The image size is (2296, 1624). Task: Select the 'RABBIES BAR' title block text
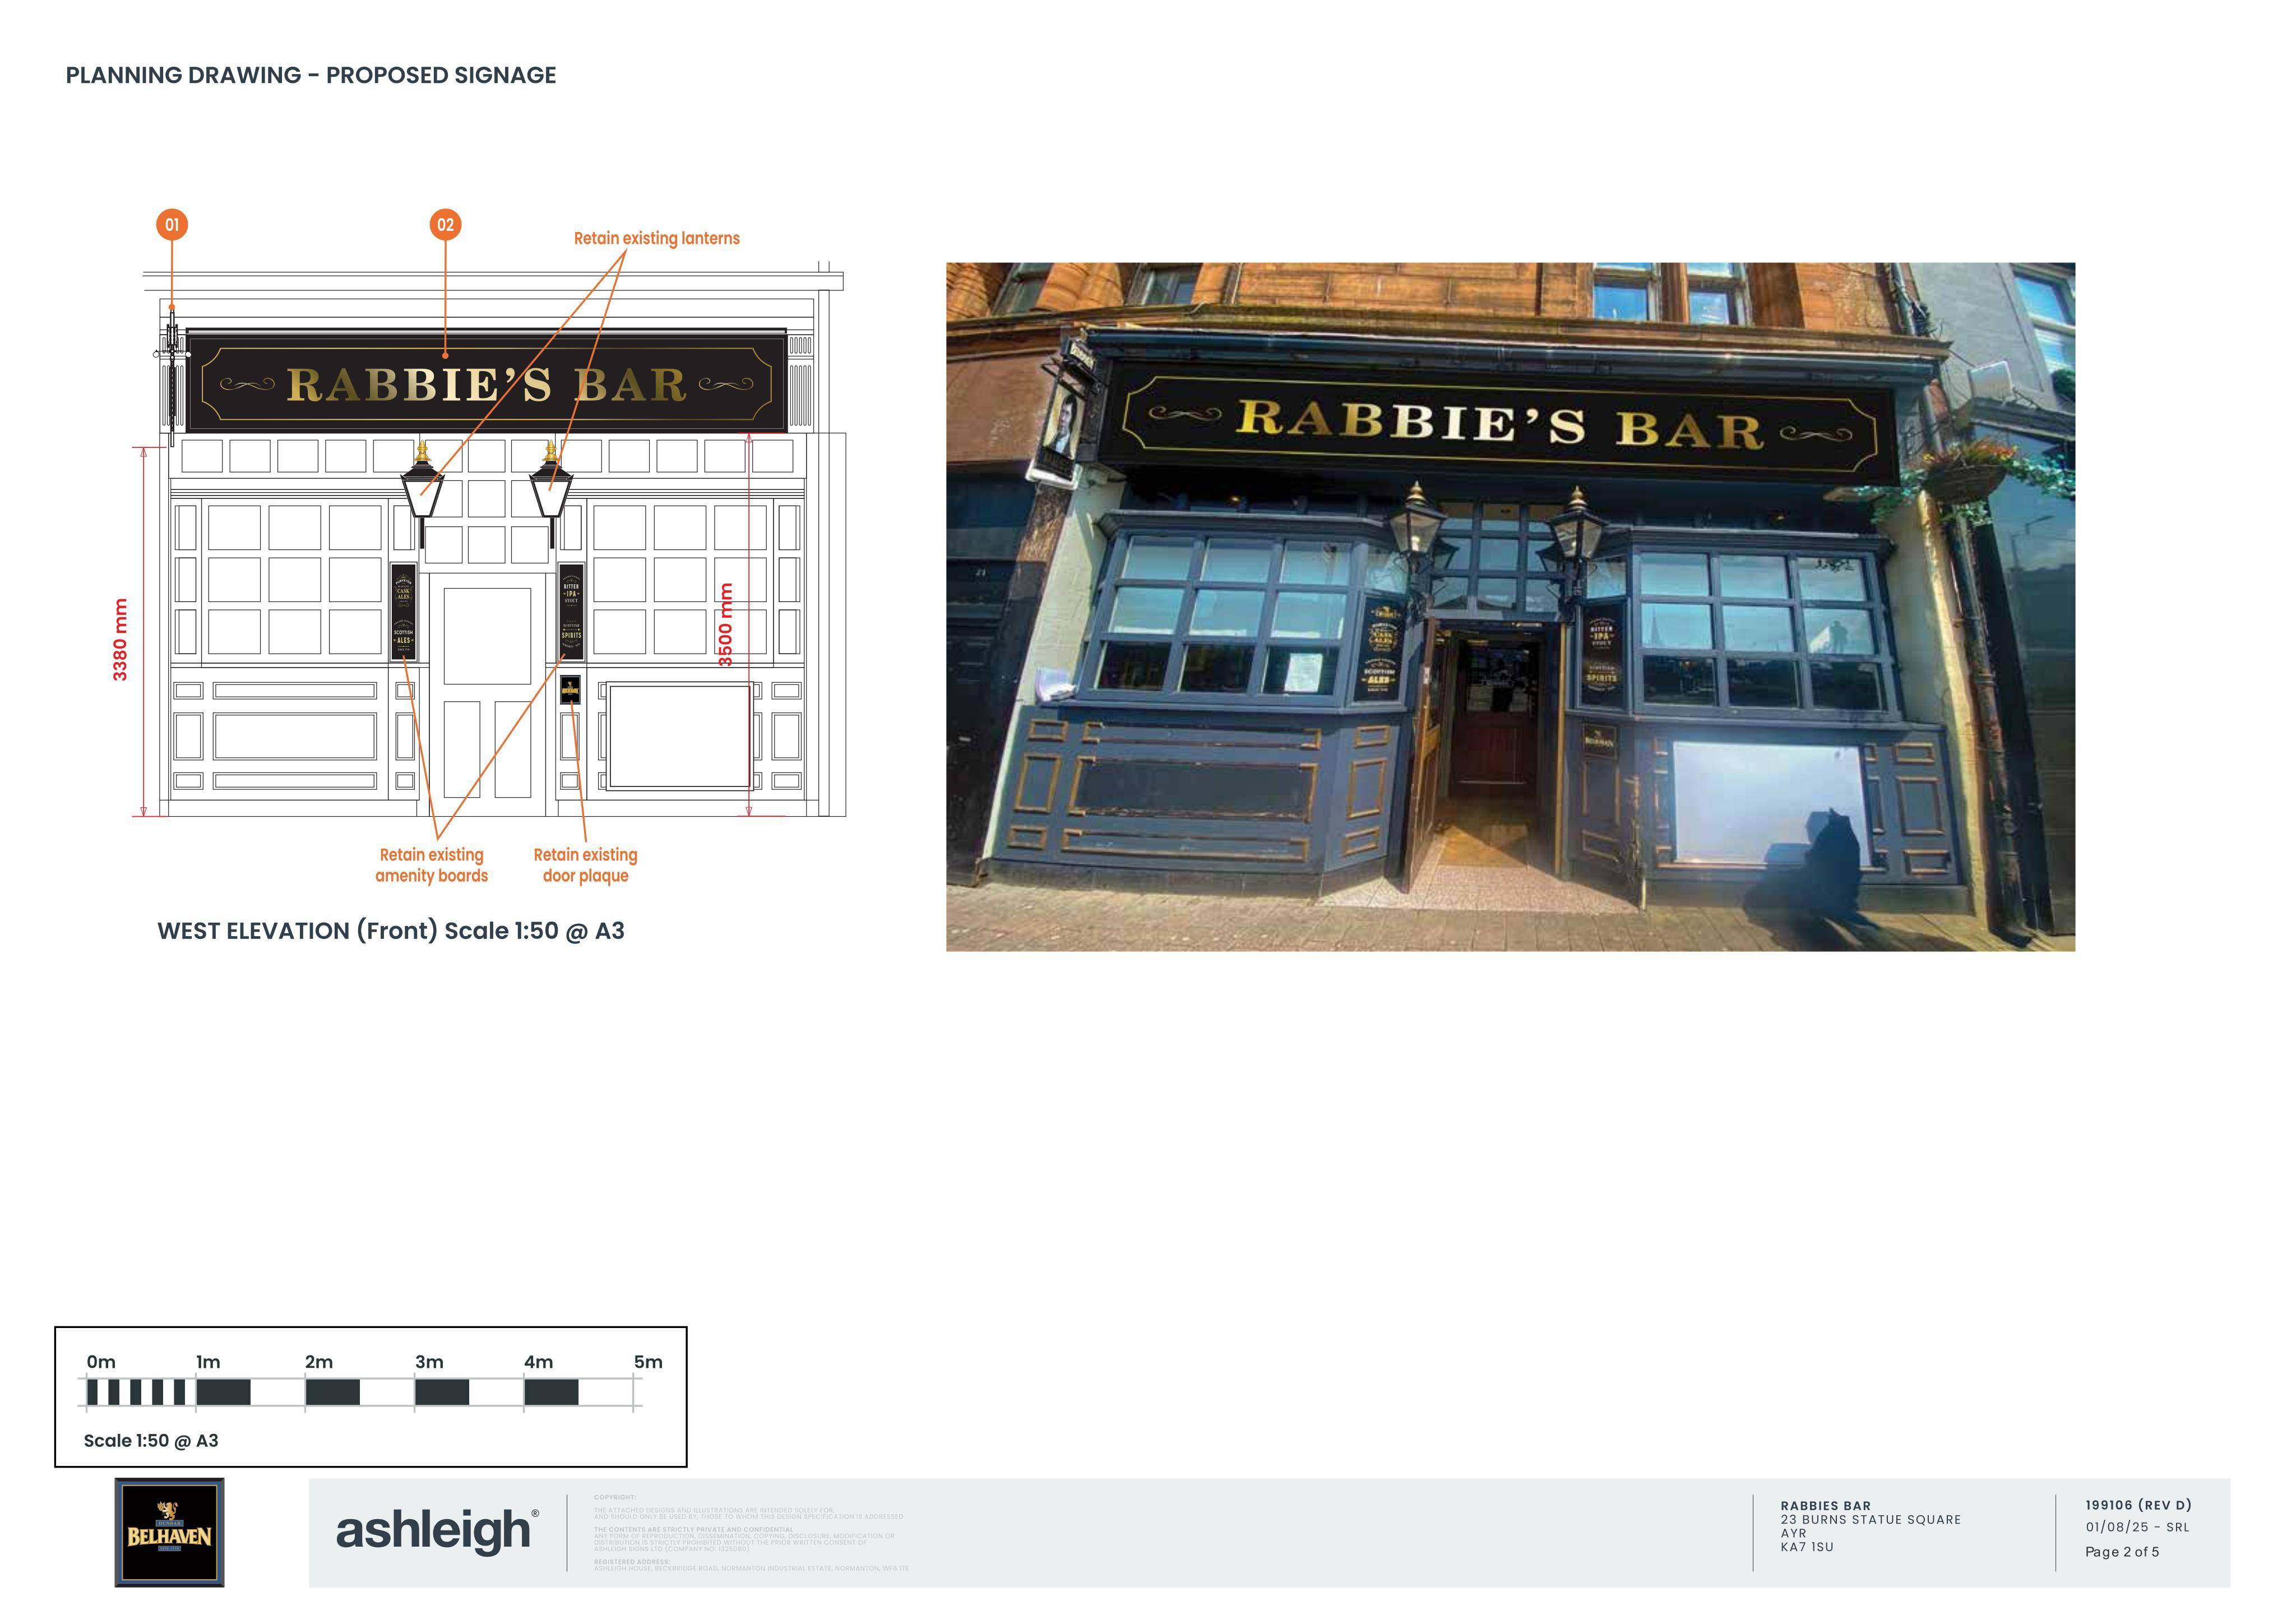[1825, 1506]
